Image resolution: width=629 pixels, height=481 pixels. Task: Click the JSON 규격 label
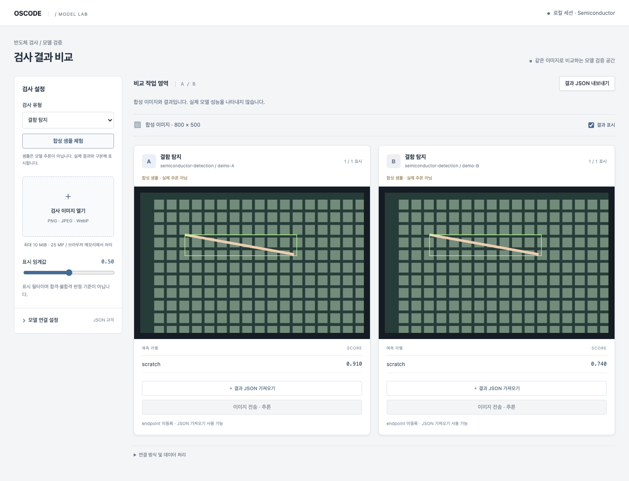point(104,320)
